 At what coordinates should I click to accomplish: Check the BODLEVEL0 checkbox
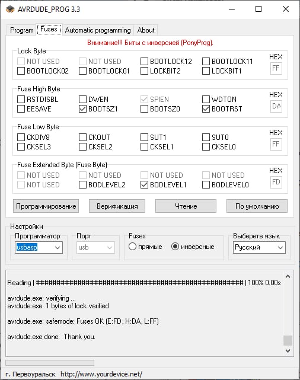[206, 185]
